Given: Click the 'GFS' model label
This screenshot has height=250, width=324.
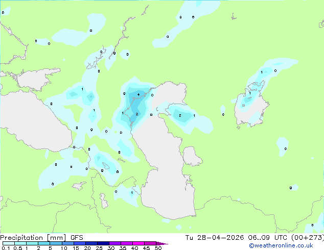Looking at the screenshot, I should coord(77,238).
